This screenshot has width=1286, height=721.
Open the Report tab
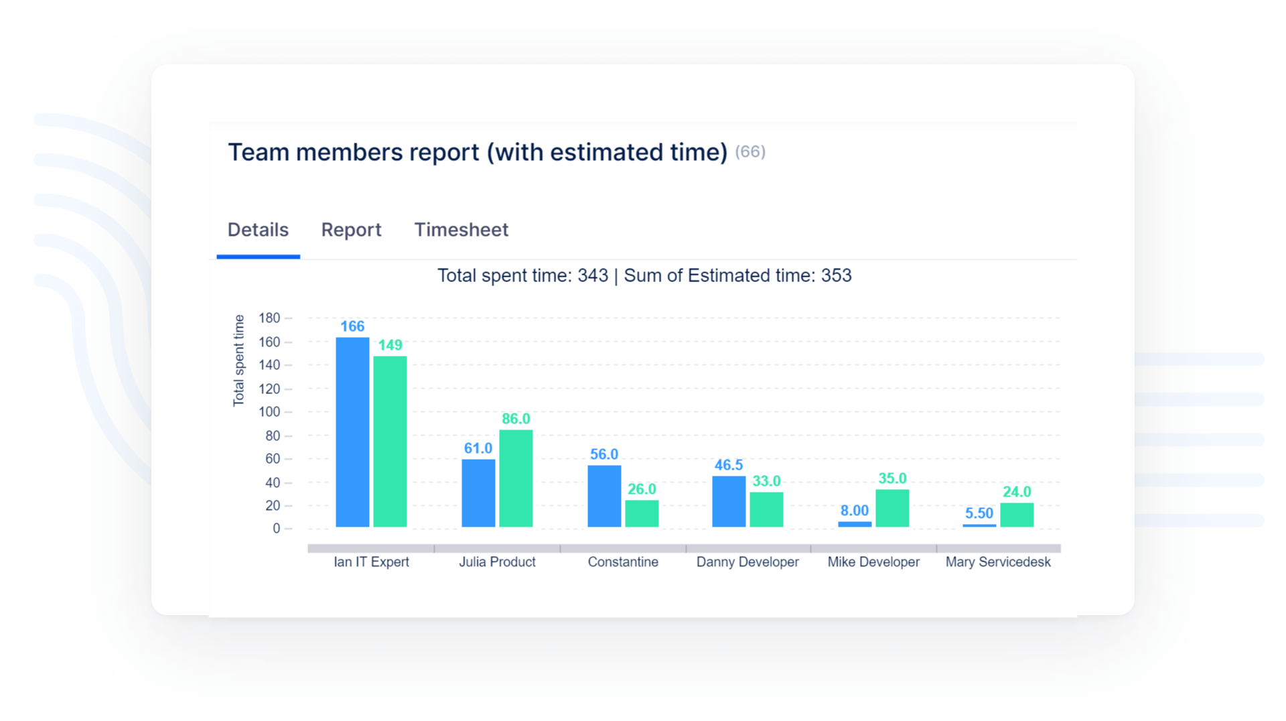point(351,230)
